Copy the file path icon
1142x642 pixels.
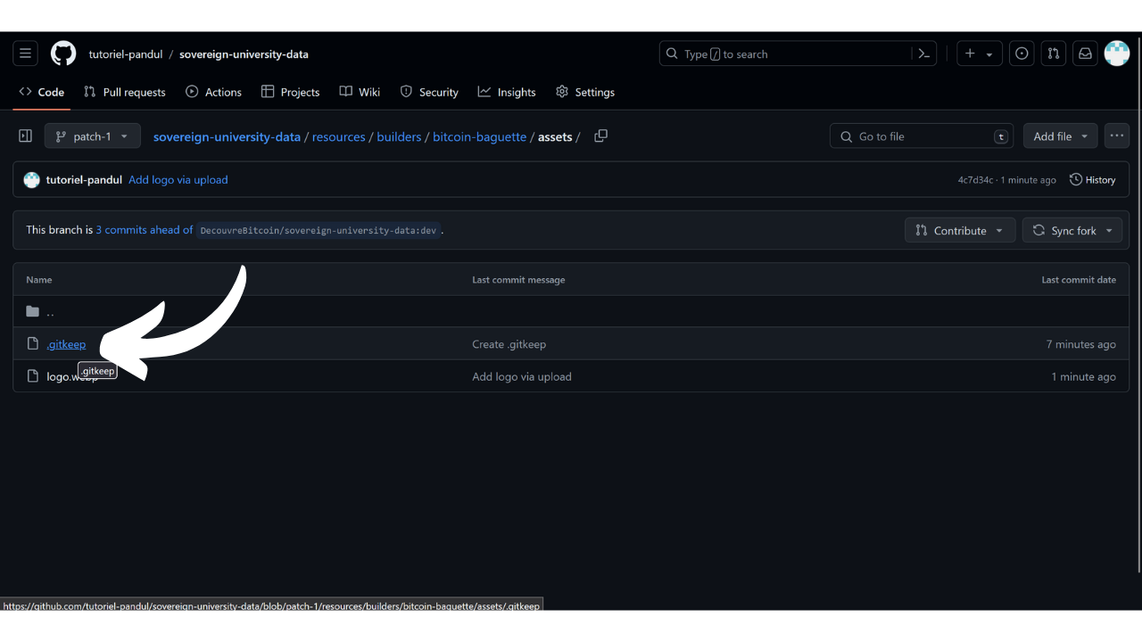tap(600, 136)
